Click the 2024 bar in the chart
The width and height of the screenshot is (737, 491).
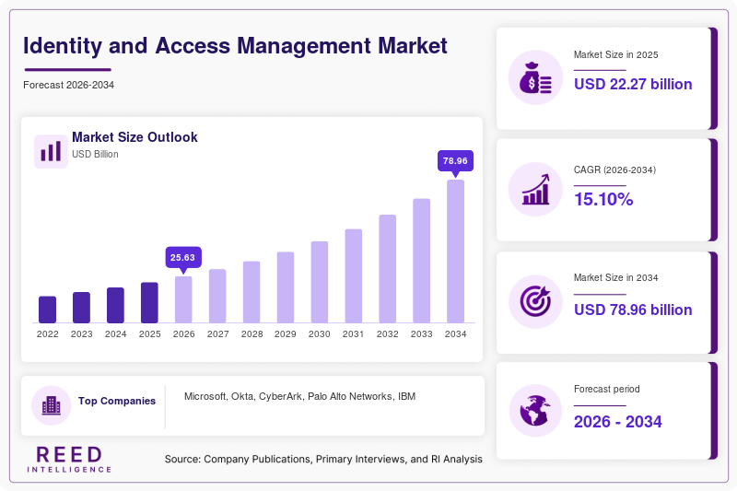[x=116, y=306]
